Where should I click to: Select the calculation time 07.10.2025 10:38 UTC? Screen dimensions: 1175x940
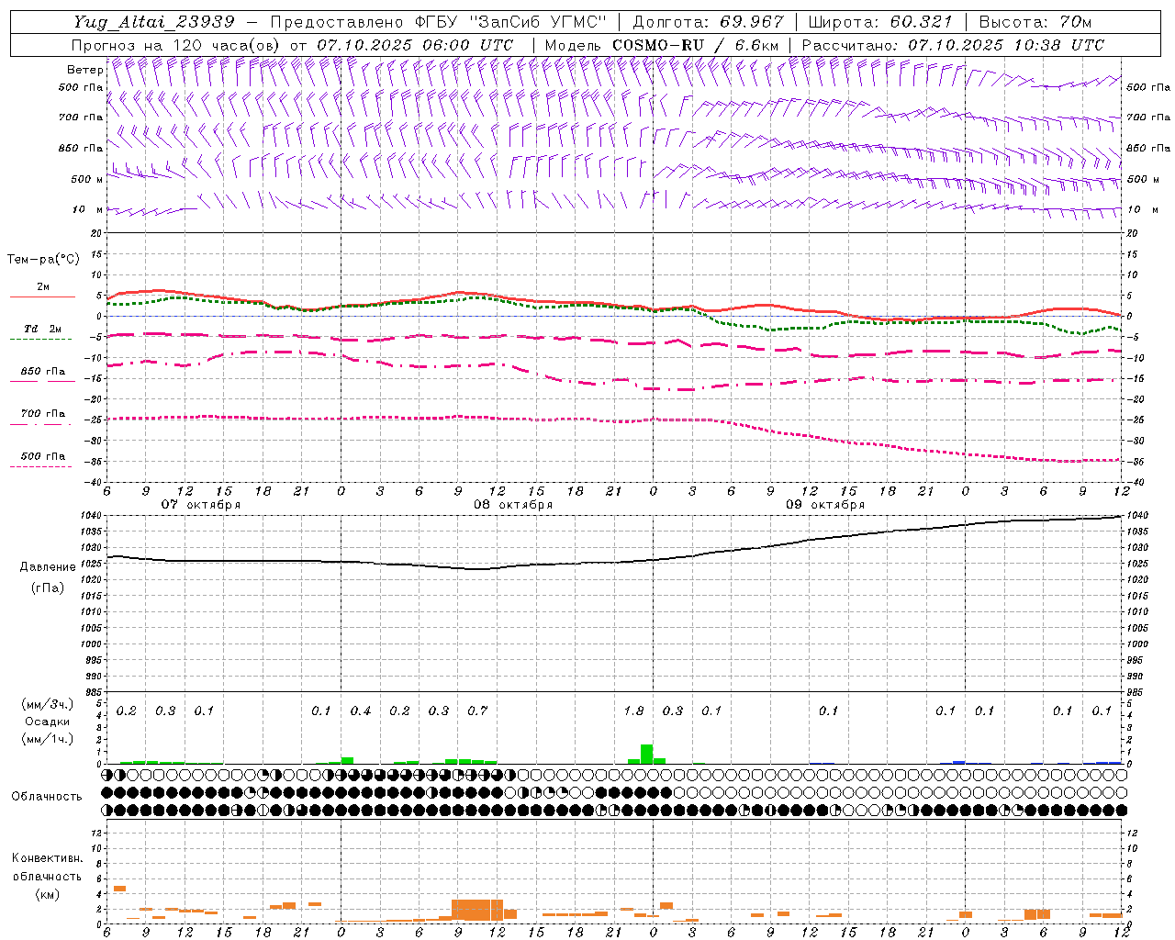pyautogui.click(x=1005, y=45)
